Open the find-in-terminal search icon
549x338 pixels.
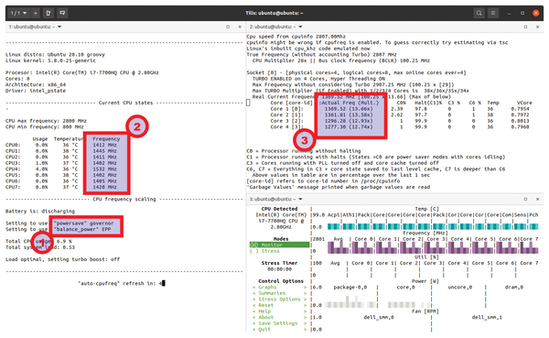click(479, 13)
